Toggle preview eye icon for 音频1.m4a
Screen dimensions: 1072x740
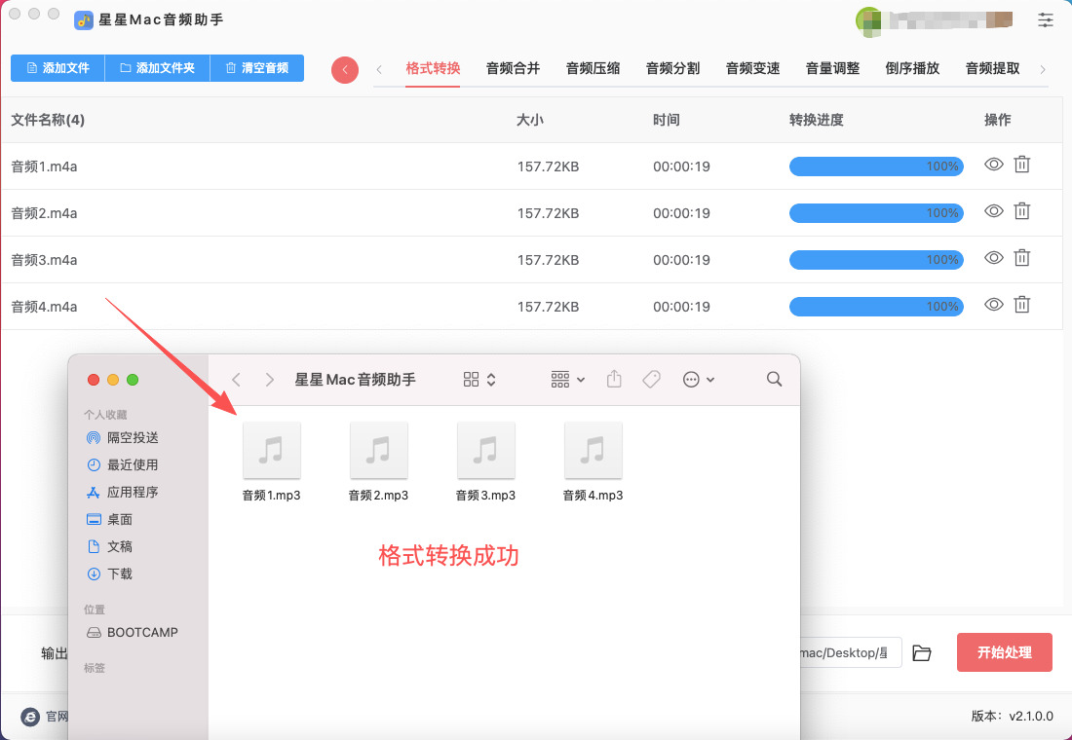click(x=993, y=166)
